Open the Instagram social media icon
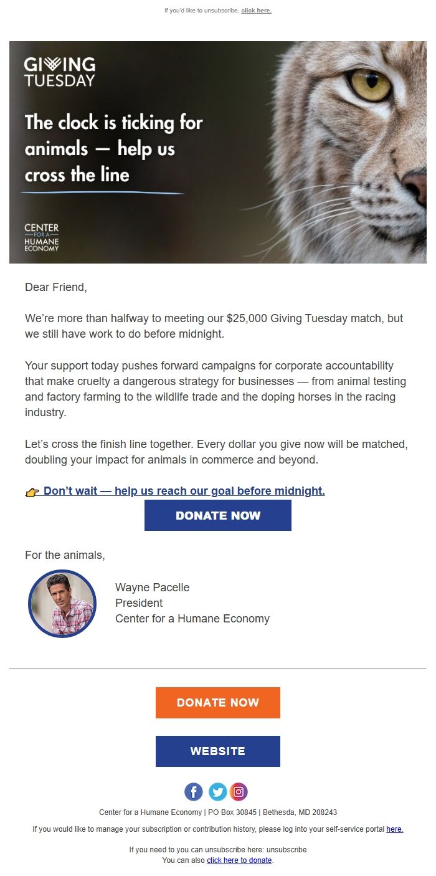 (x=239, y=791)
